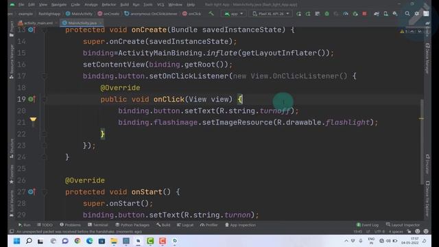Image resolution: width=439 pixels, height=247 pixels.
Task: Click the onClick breadcrumb
Action: coord(192,14)
